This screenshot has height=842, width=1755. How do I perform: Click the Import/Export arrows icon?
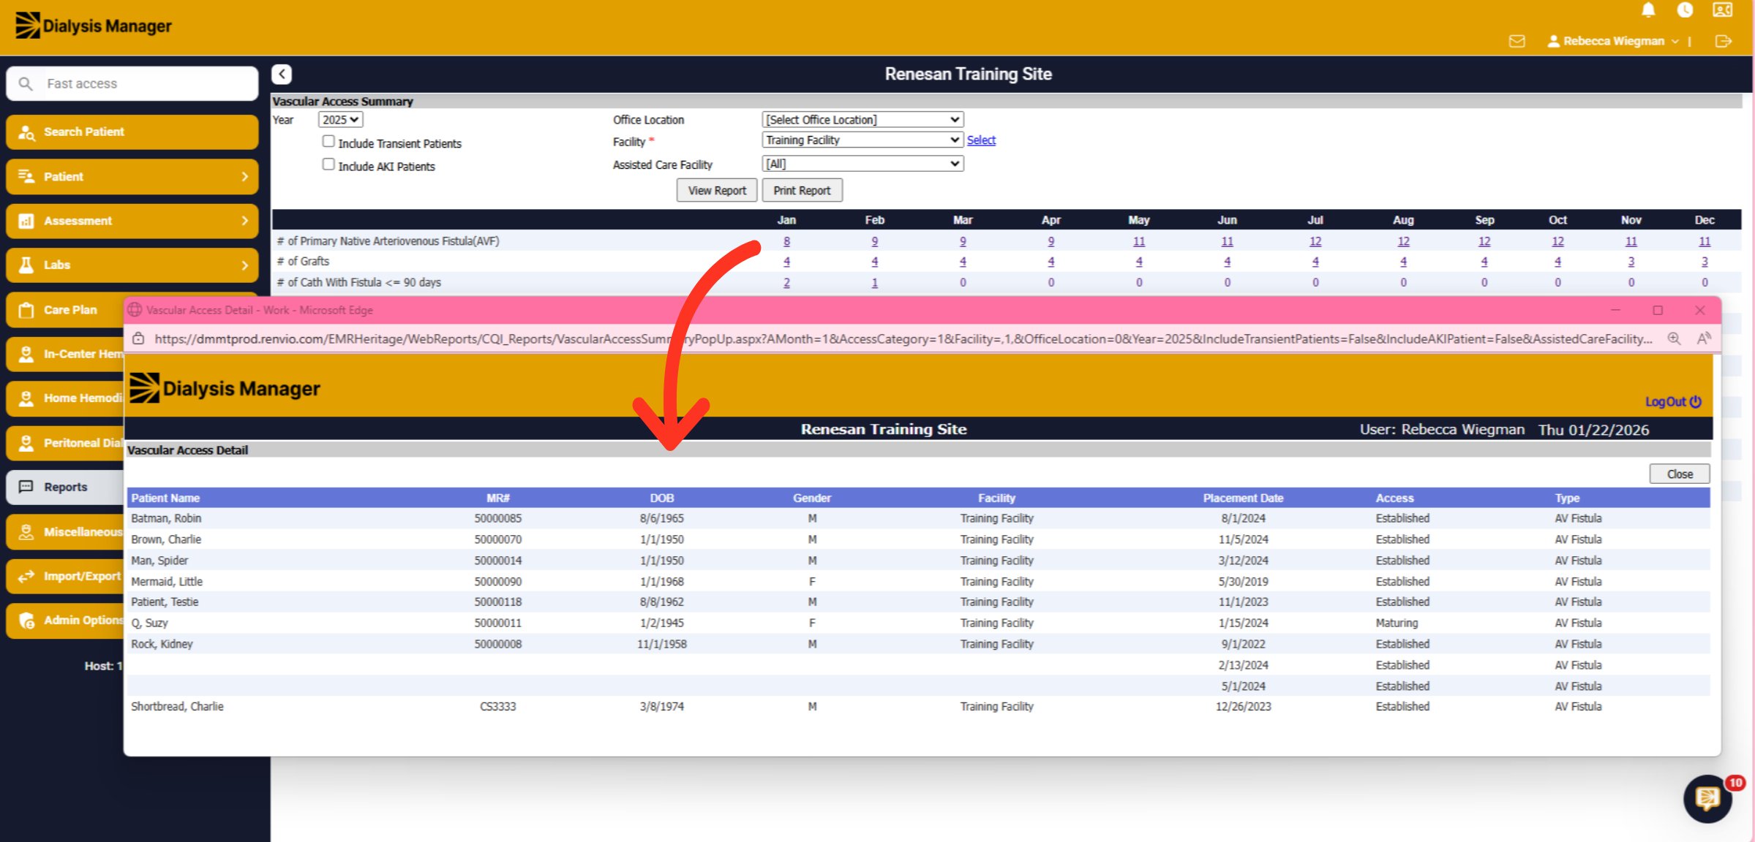tap(26, 576)
